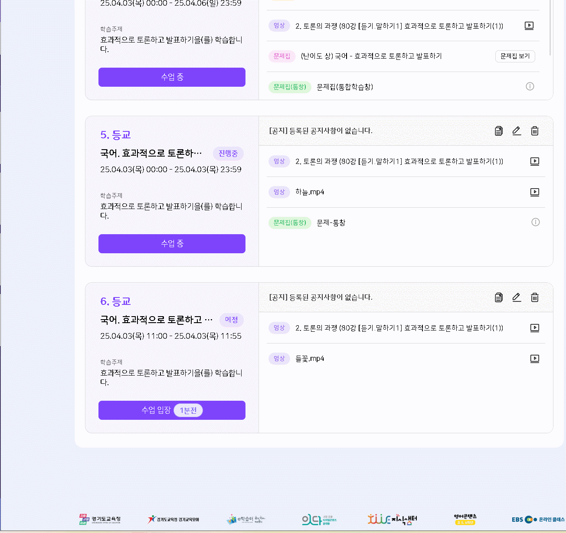Screen dimensions: 566x533
Task: Delete the 5. 등교 lesson with trash icon
Action: 535,131
